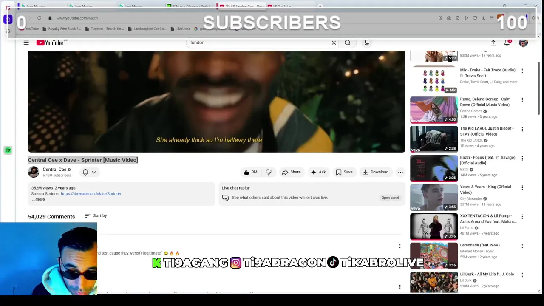Share the Sprinter video

(291, 172)
